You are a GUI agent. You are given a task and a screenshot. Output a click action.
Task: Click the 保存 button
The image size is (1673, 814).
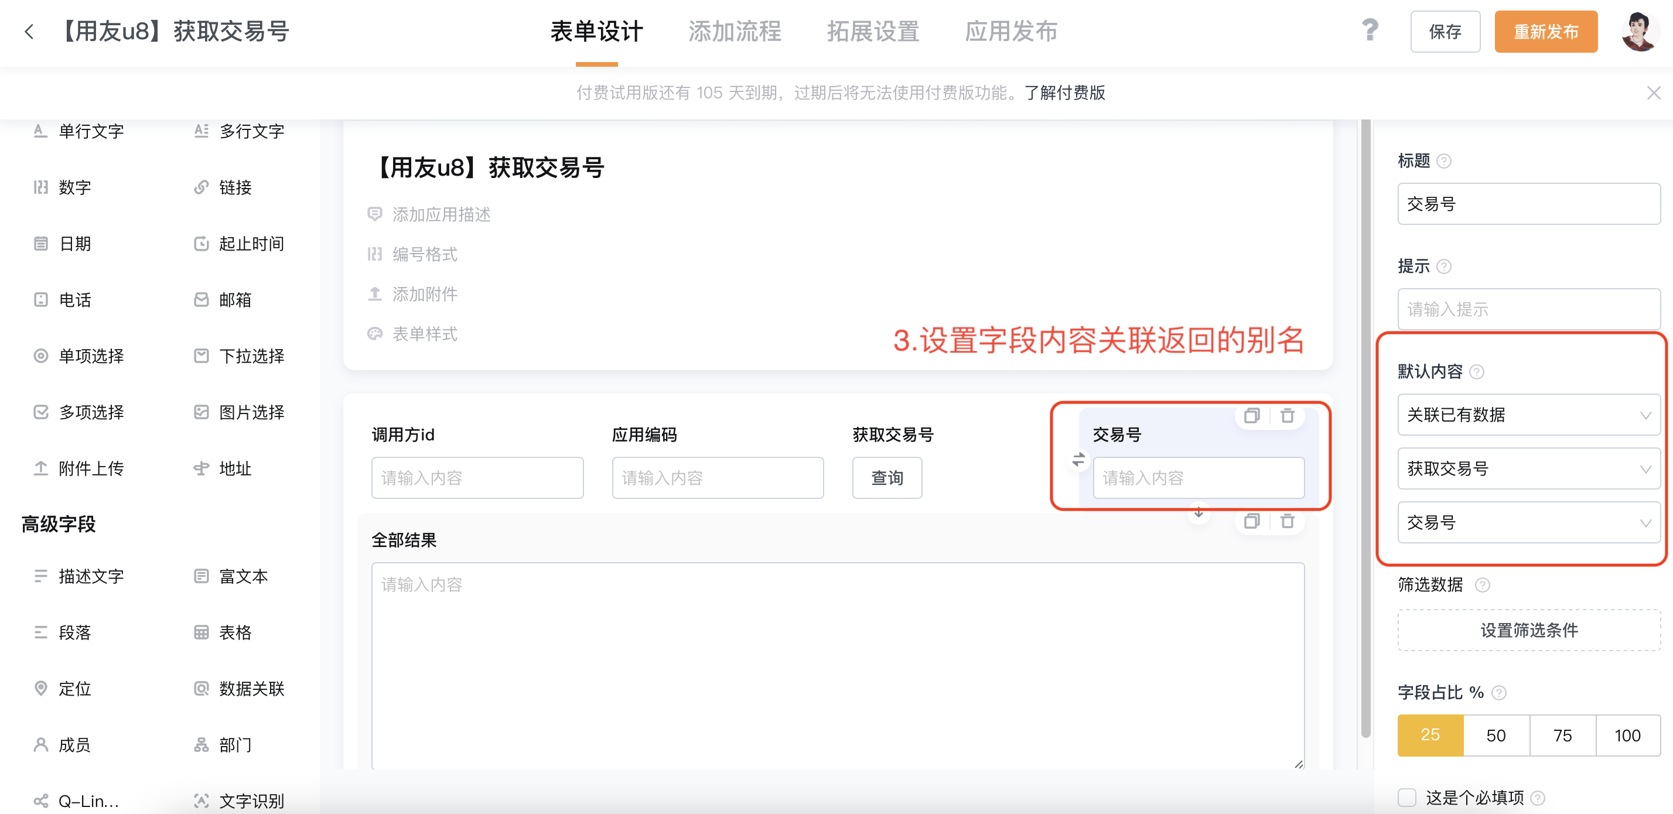pyautogui.click(x=1445, y=31)
